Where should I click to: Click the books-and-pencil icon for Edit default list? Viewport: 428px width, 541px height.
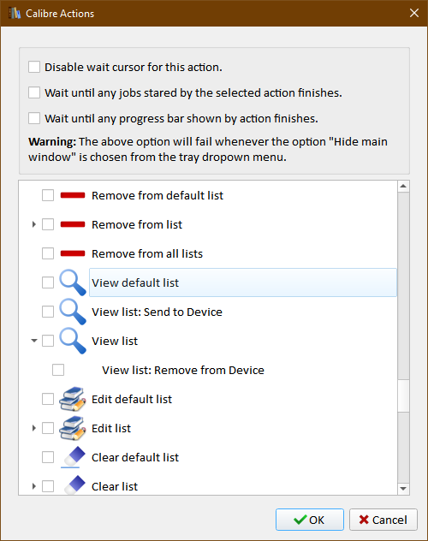point(73,399)
